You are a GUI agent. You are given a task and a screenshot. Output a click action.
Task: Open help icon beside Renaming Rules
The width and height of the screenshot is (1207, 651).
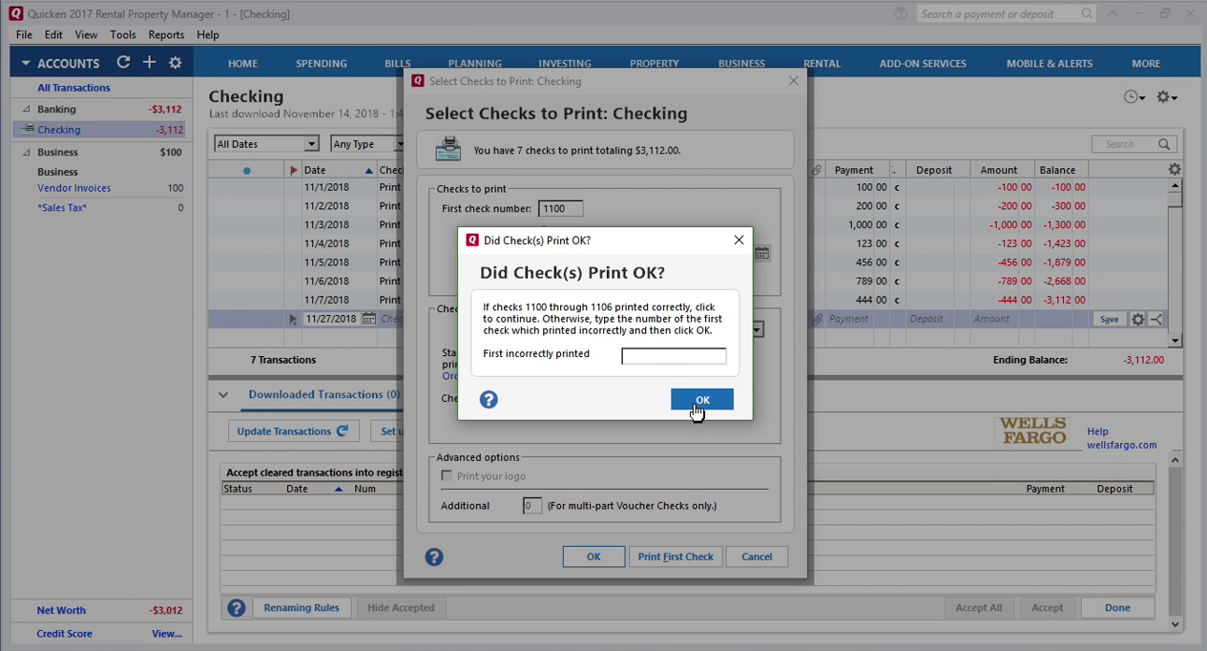click(x=237, y=607)
